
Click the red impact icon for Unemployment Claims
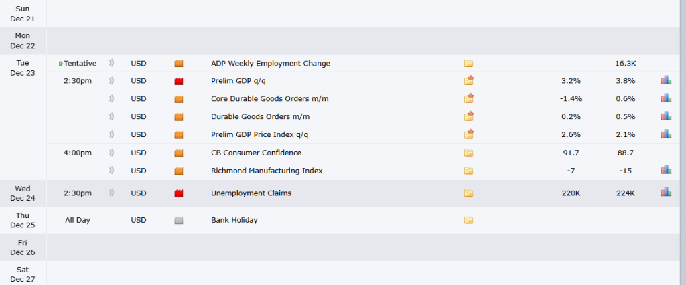[x=179, y=193]
